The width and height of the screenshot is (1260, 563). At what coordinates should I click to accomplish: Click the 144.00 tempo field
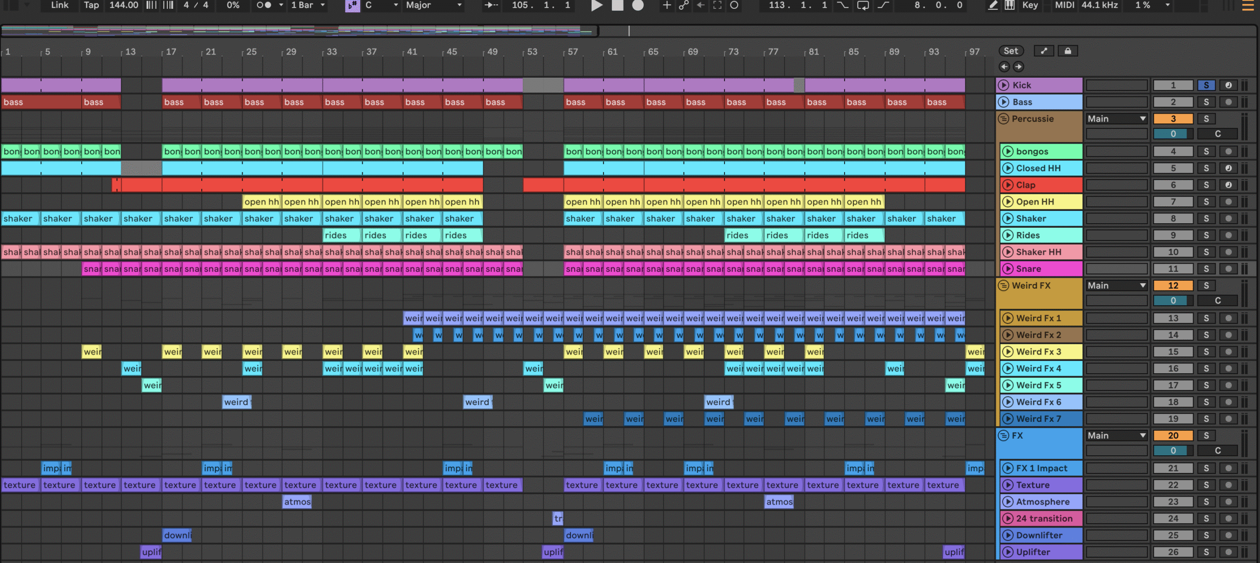coord(124,5)
